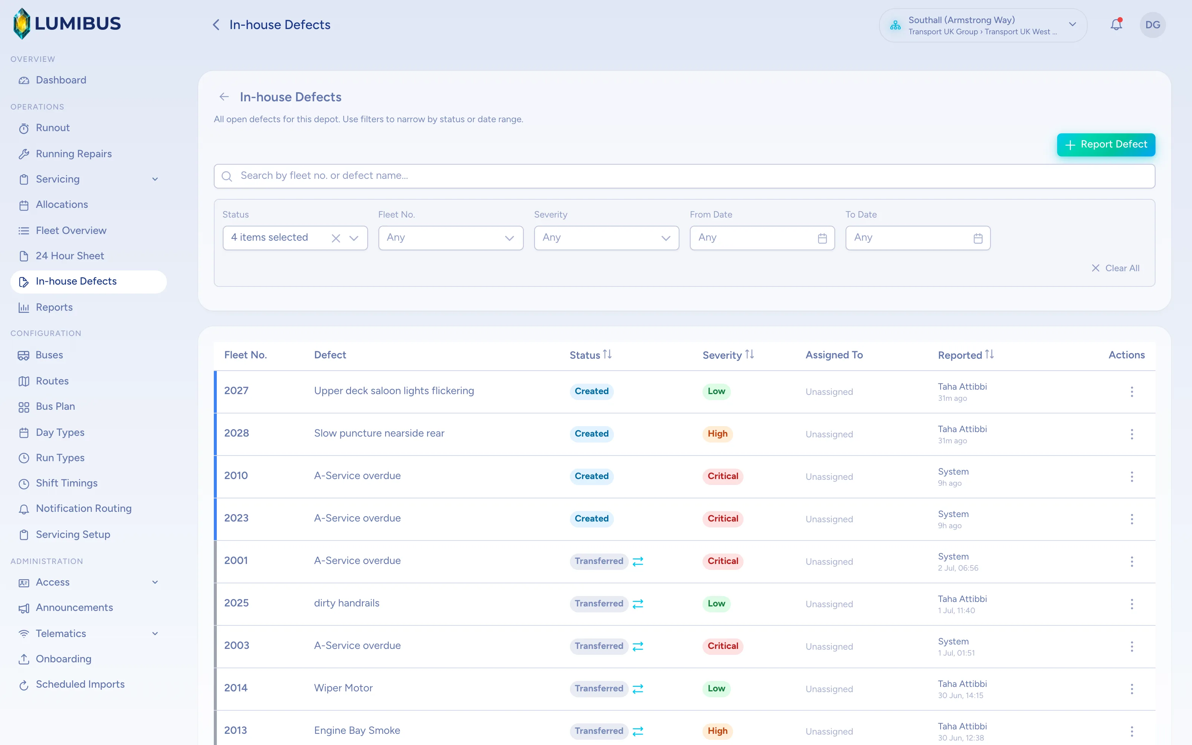Clear the Status filter selection
The height and width of the screenshot is (745, 1192).
tap(336, 238)
